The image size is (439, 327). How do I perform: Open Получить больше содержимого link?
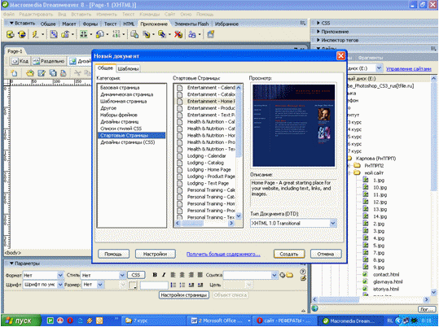tap(223, 254)
